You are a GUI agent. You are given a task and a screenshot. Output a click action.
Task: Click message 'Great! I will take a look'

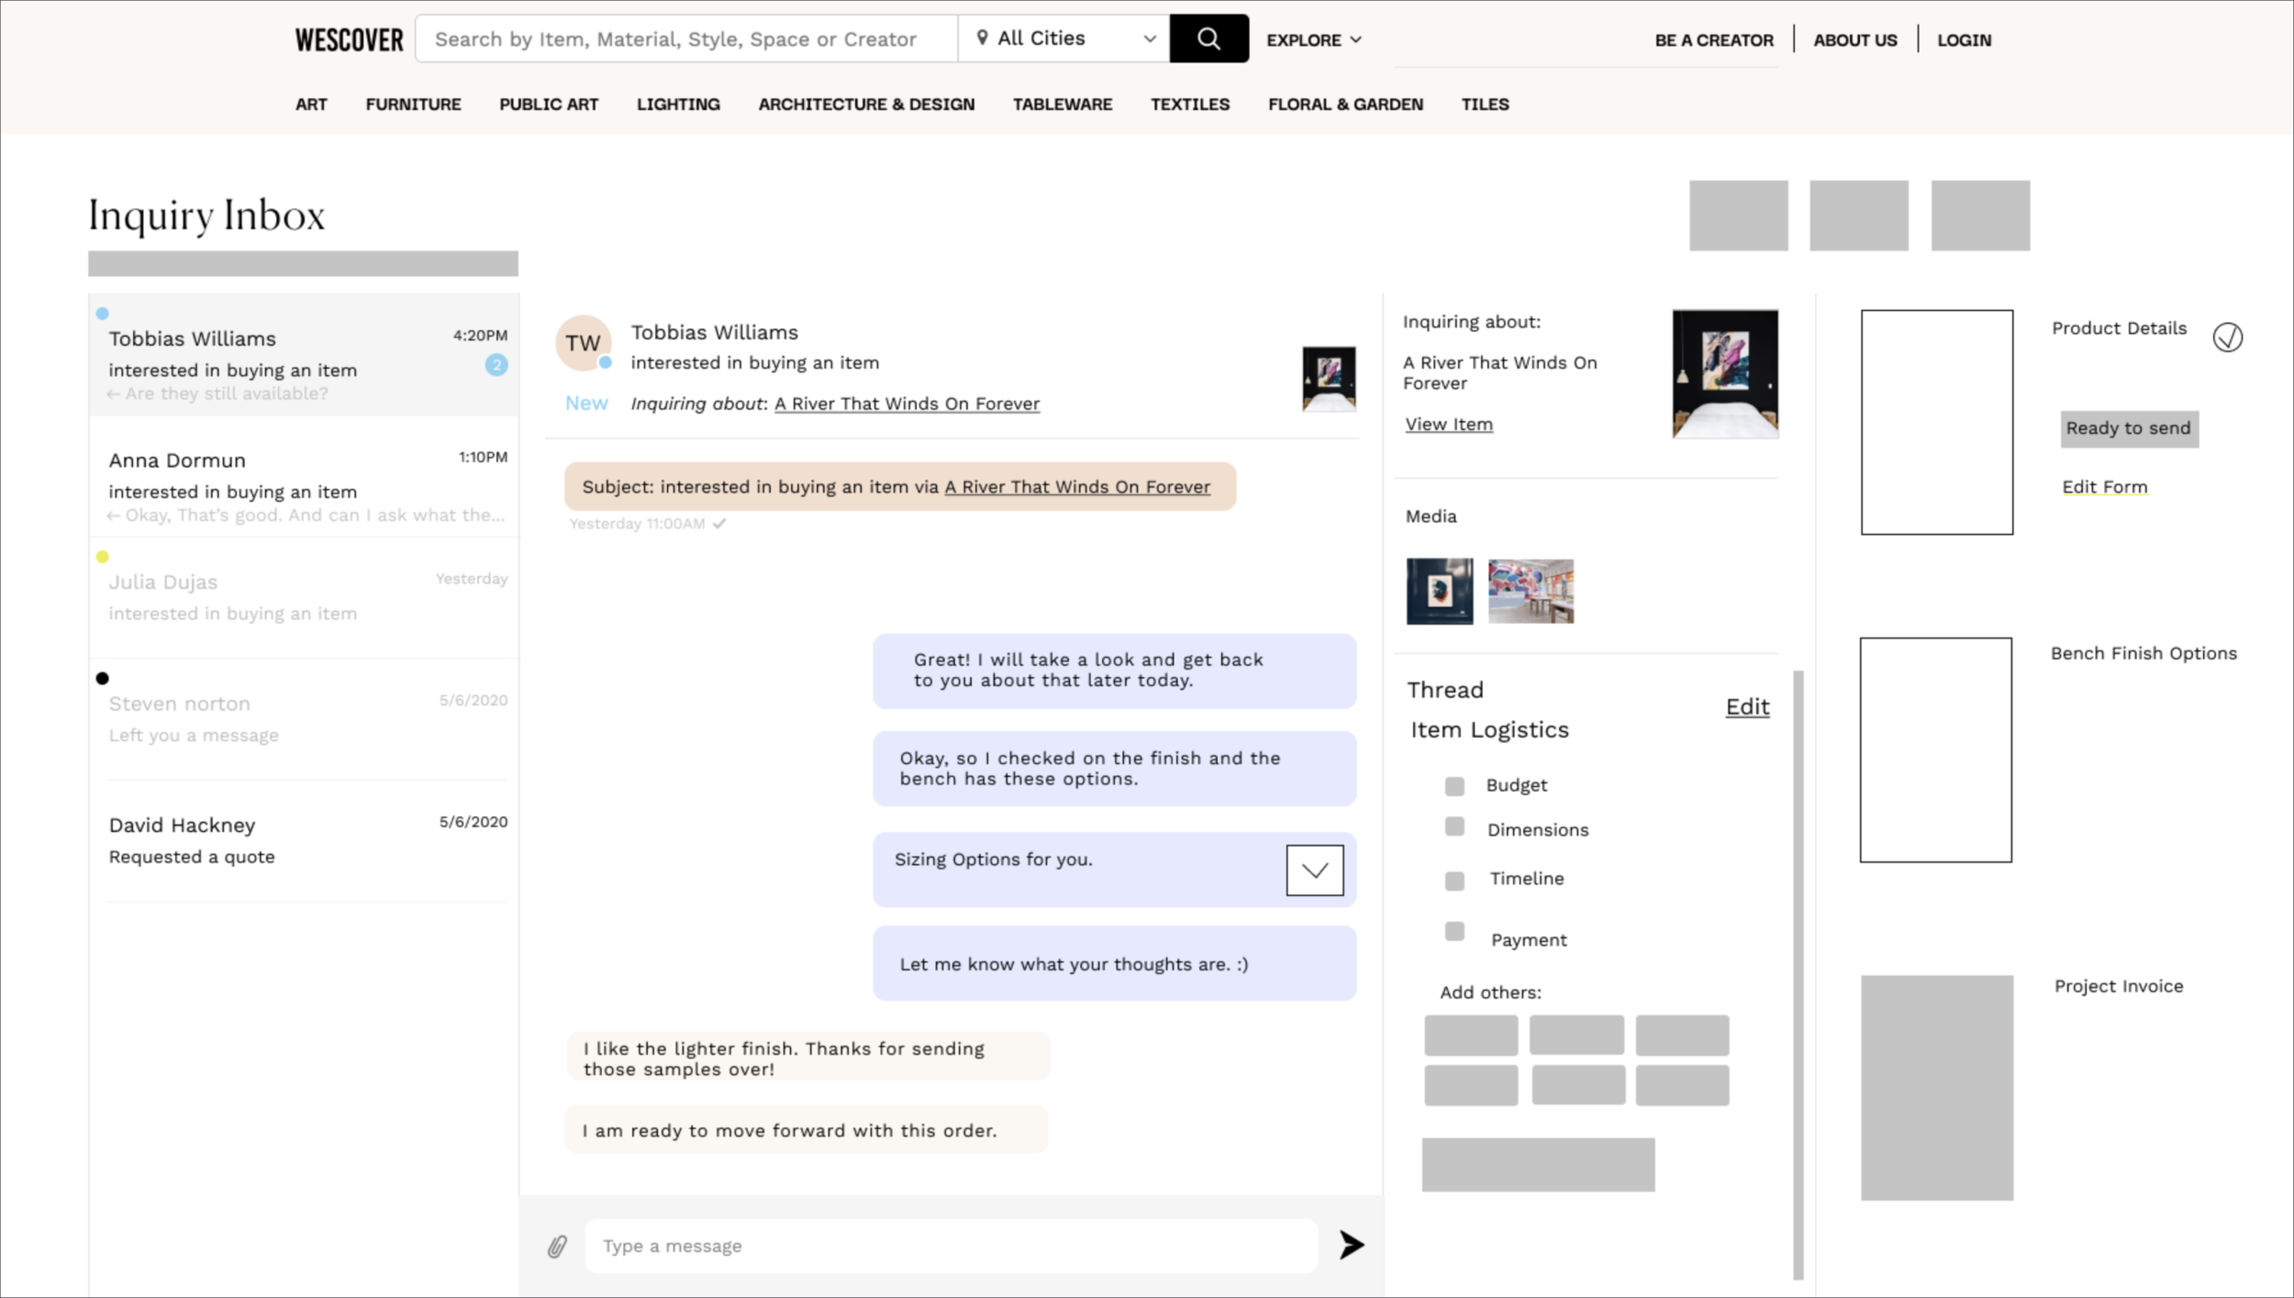[1114, 671]
